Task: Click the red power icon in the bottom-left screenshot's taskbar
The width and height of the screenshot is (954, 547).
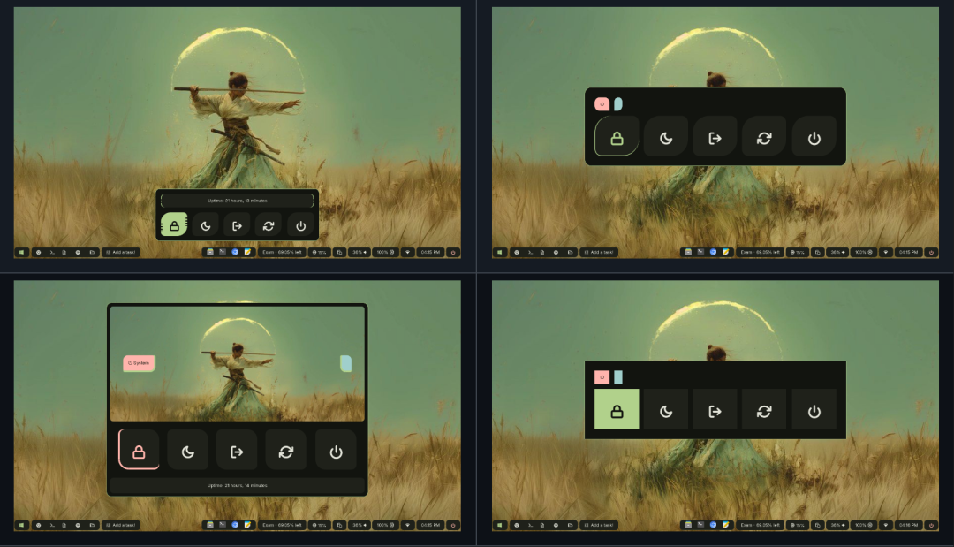Action: click(x=453, y=525)
